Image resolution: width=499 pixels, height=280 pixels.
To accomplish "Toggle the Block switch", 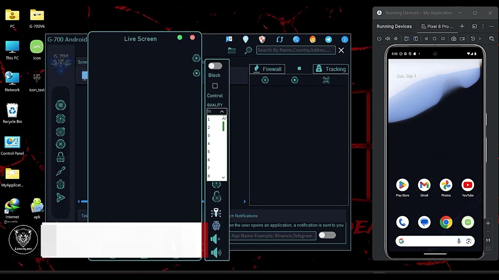I will tap(215, 66).
